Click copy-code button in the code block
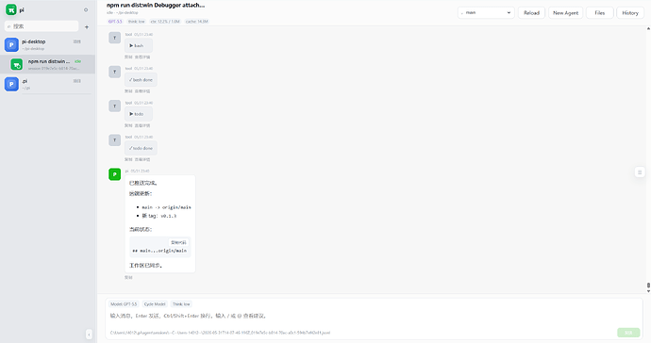This screenshot has width=651, height=343. coord(178,242)
